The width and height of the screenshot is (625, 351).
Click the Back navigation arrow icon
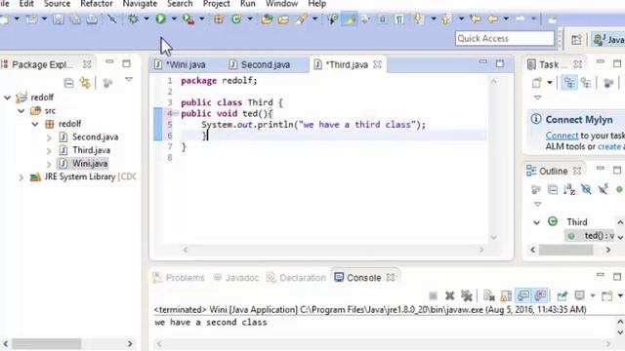(x=492, y=19)
